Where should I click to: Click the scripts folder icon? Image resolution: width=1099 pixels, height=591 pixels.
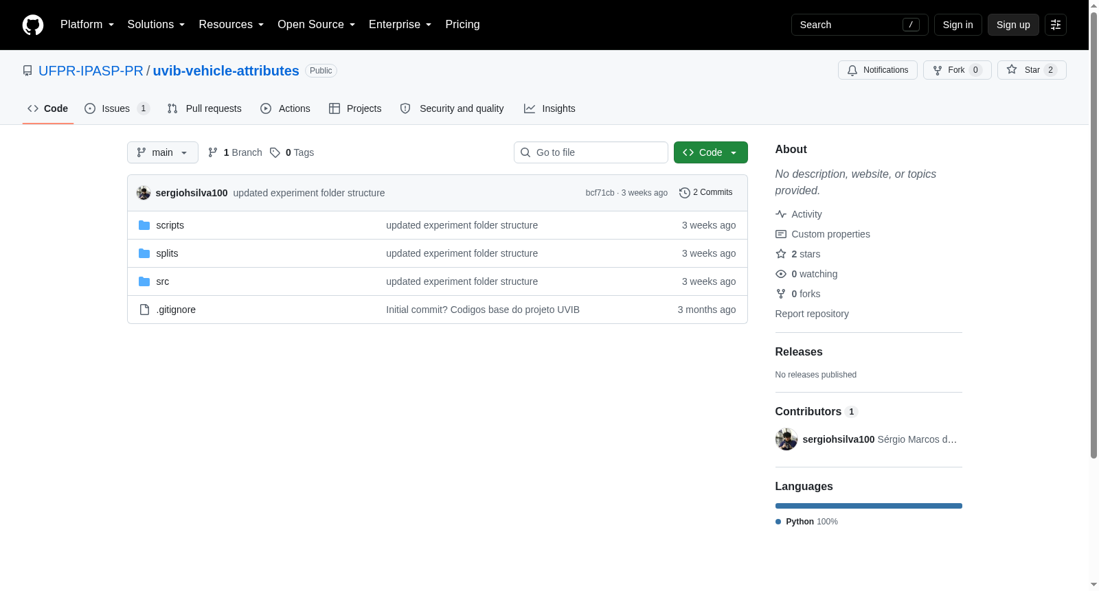144,225
